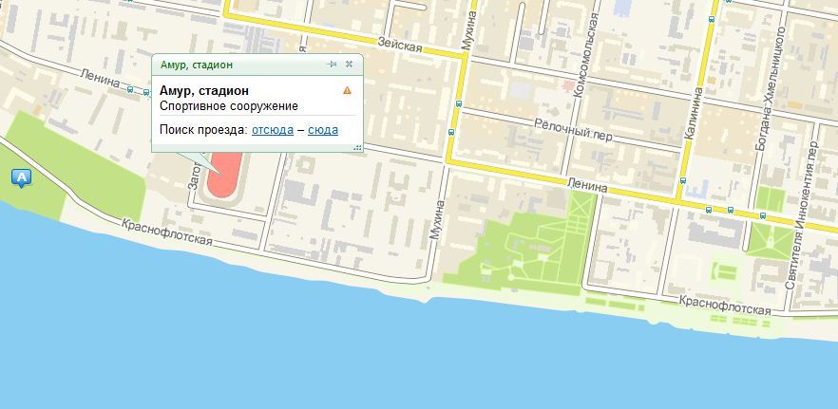This screenshot has height=409, width=838.
Task: Click the green popup title bar text
Action: pos(197,65)
